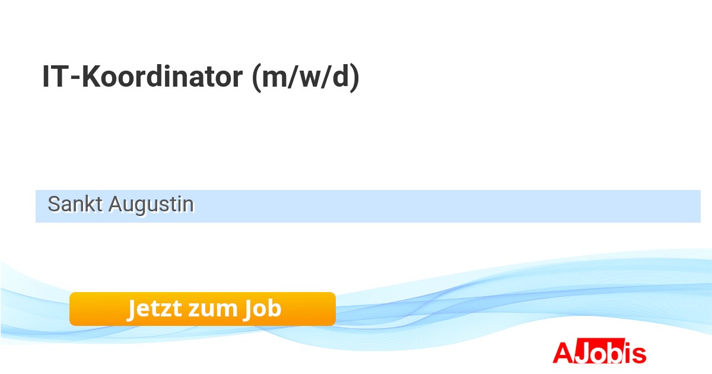Click the white J in the AJobis logo
The width and height of the screenshot is (712, 374).
coord(581,354)
